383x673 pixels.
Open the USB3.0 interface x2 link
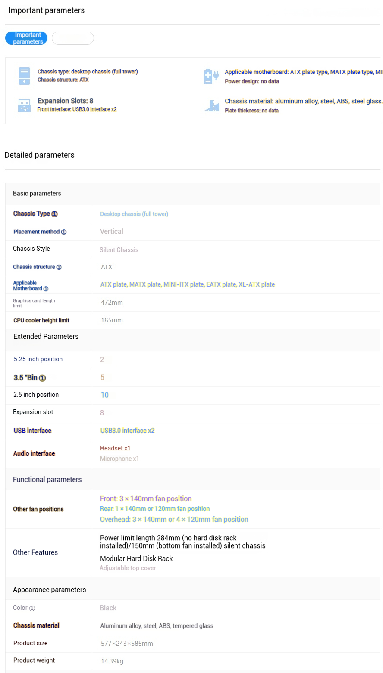[x=127, y=431]
